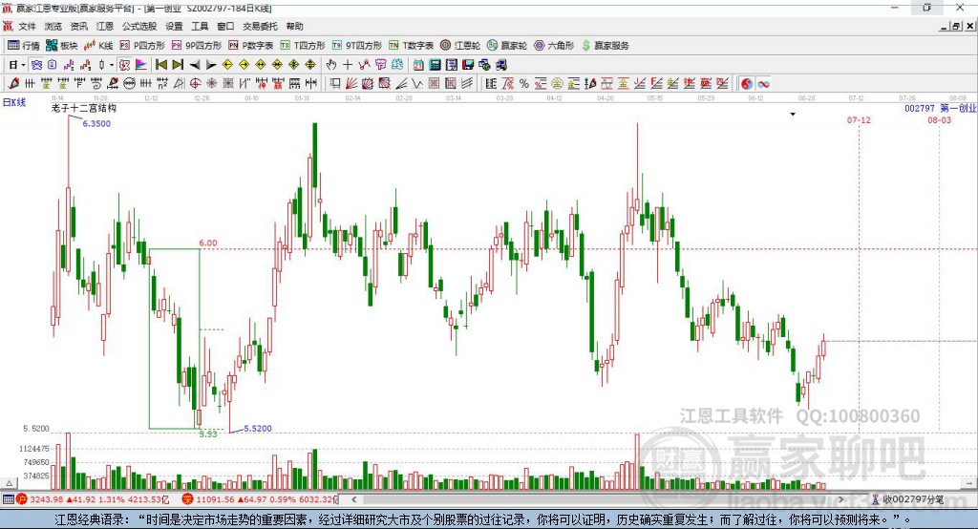Screen dimensions: 978x529
Task: Select the red circular crosshair tool
Action: click(x=195, y=84)
